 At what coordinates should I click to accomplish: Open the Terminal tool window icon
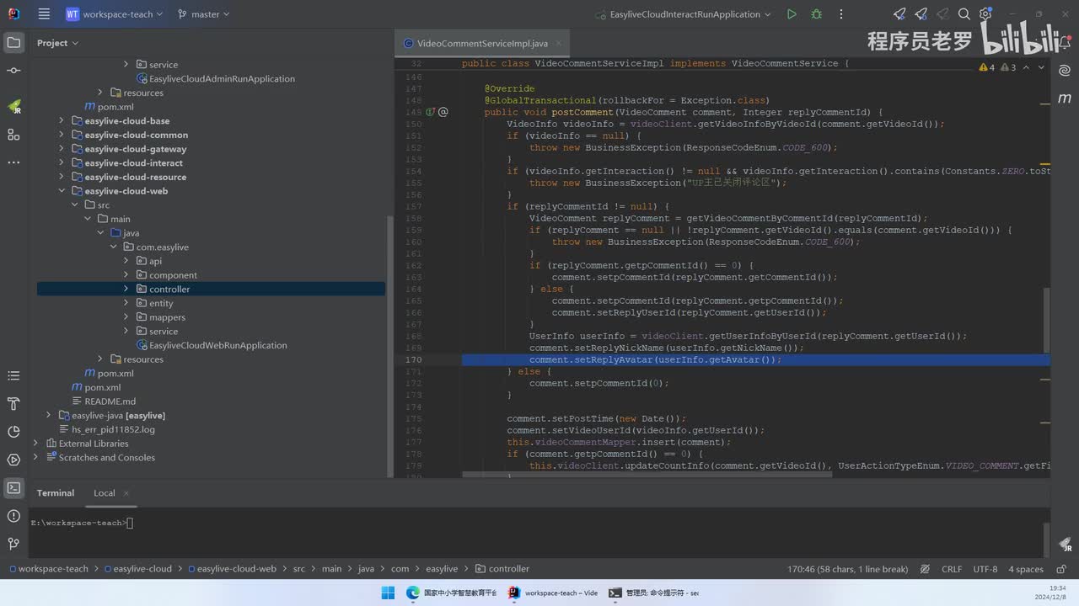pyautogui.click(x=13, y=487)
